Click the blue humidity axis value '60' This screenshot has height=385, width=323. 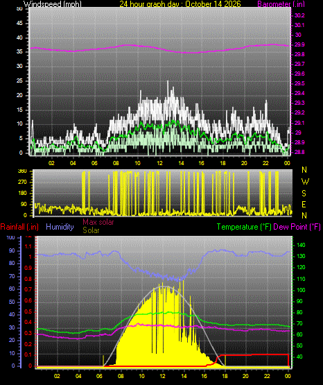coord(12,289)
